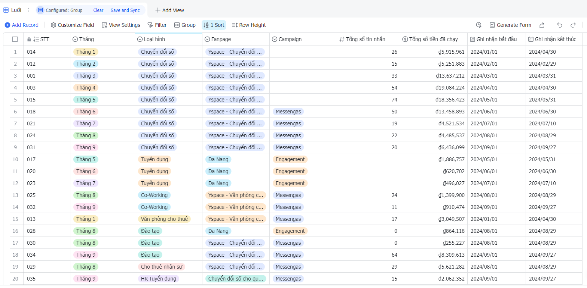587x288 pixels.
Task: Click the amount ₫255,227
Action: tap(454, 243)
